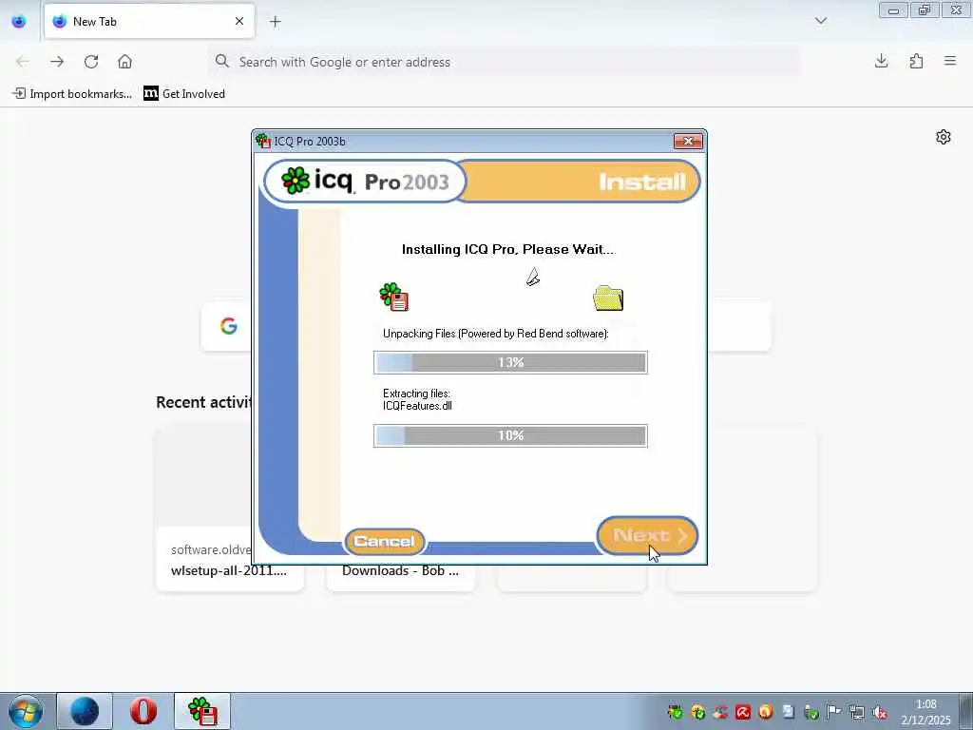Click the Unpacking Files progress bar at 13%
Viewport: 973px width, 730px height.
point(510,362)
